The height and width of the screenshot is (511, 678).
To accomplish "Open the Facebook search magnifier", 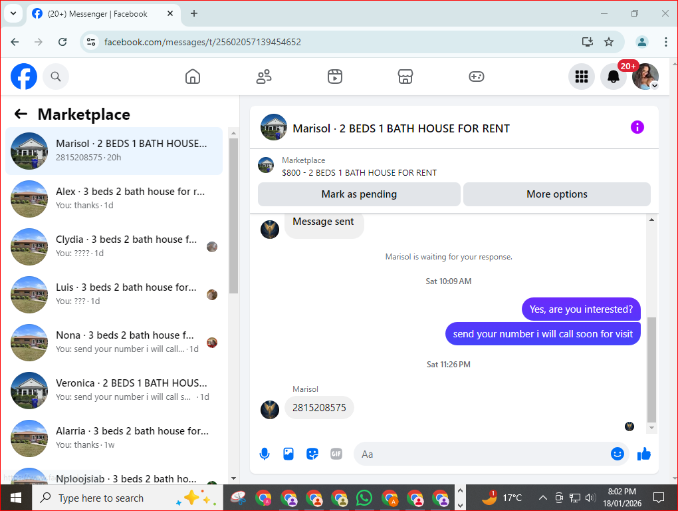I will pos(56,77).
